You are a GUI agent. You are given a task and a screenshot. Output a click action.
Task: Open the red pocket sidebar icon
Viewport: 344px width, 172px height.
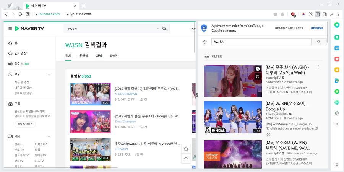(337, 59)
